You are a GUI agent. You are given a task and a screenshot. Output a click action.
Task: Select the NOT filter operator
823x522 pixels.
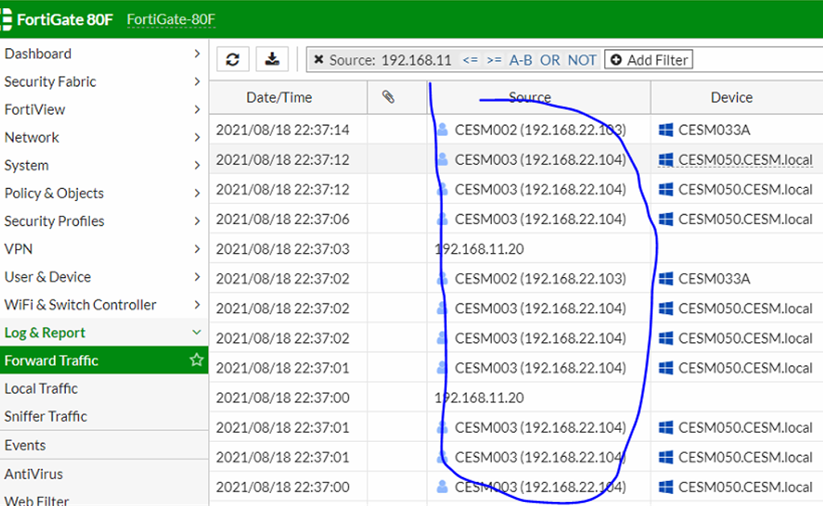click(582, 59)
